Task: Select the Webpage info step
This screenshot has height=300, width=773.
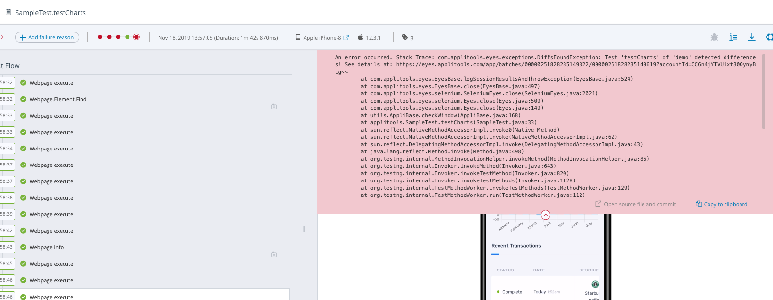Action: (47, 247)
